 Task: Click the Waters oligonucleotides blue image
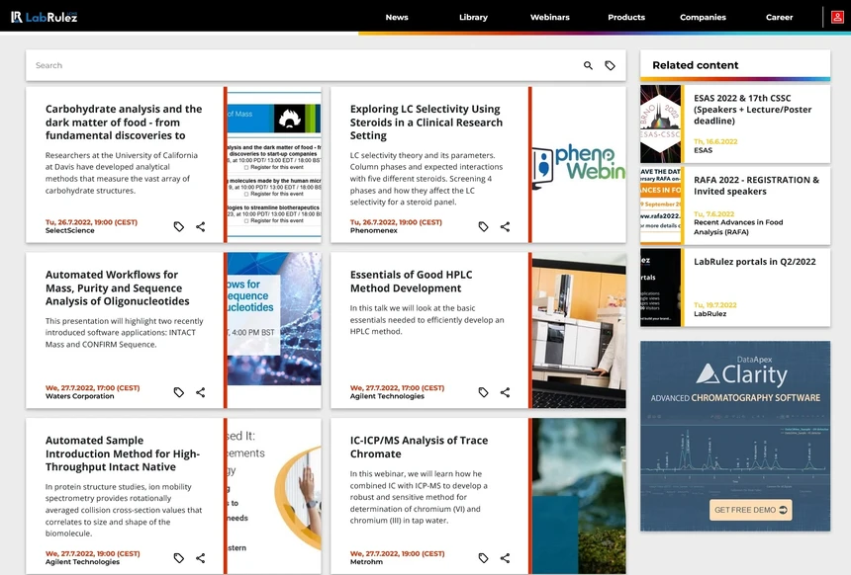[274, 319]
